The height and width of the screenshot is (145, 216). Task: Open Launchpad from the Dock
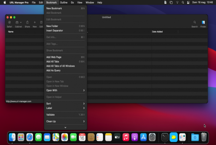tap(21, 137)
